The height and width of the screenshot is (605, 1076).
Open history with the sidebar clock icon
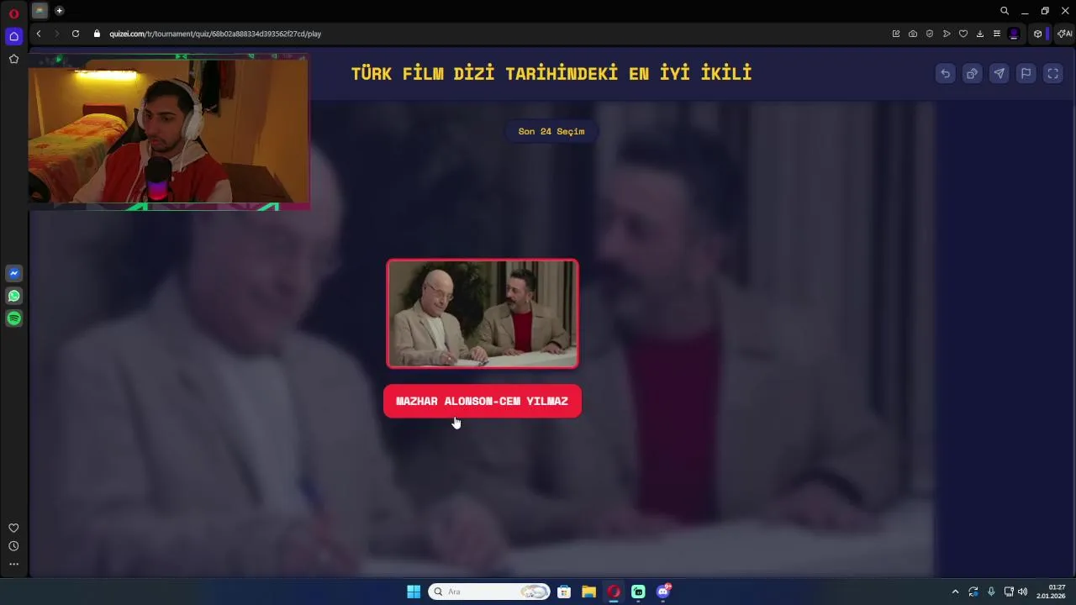pyautogui.click(x=13, y=546)
